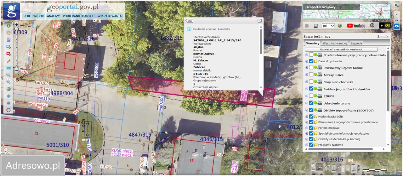Enable Państwowy Rejestr Granic layer

311,68
